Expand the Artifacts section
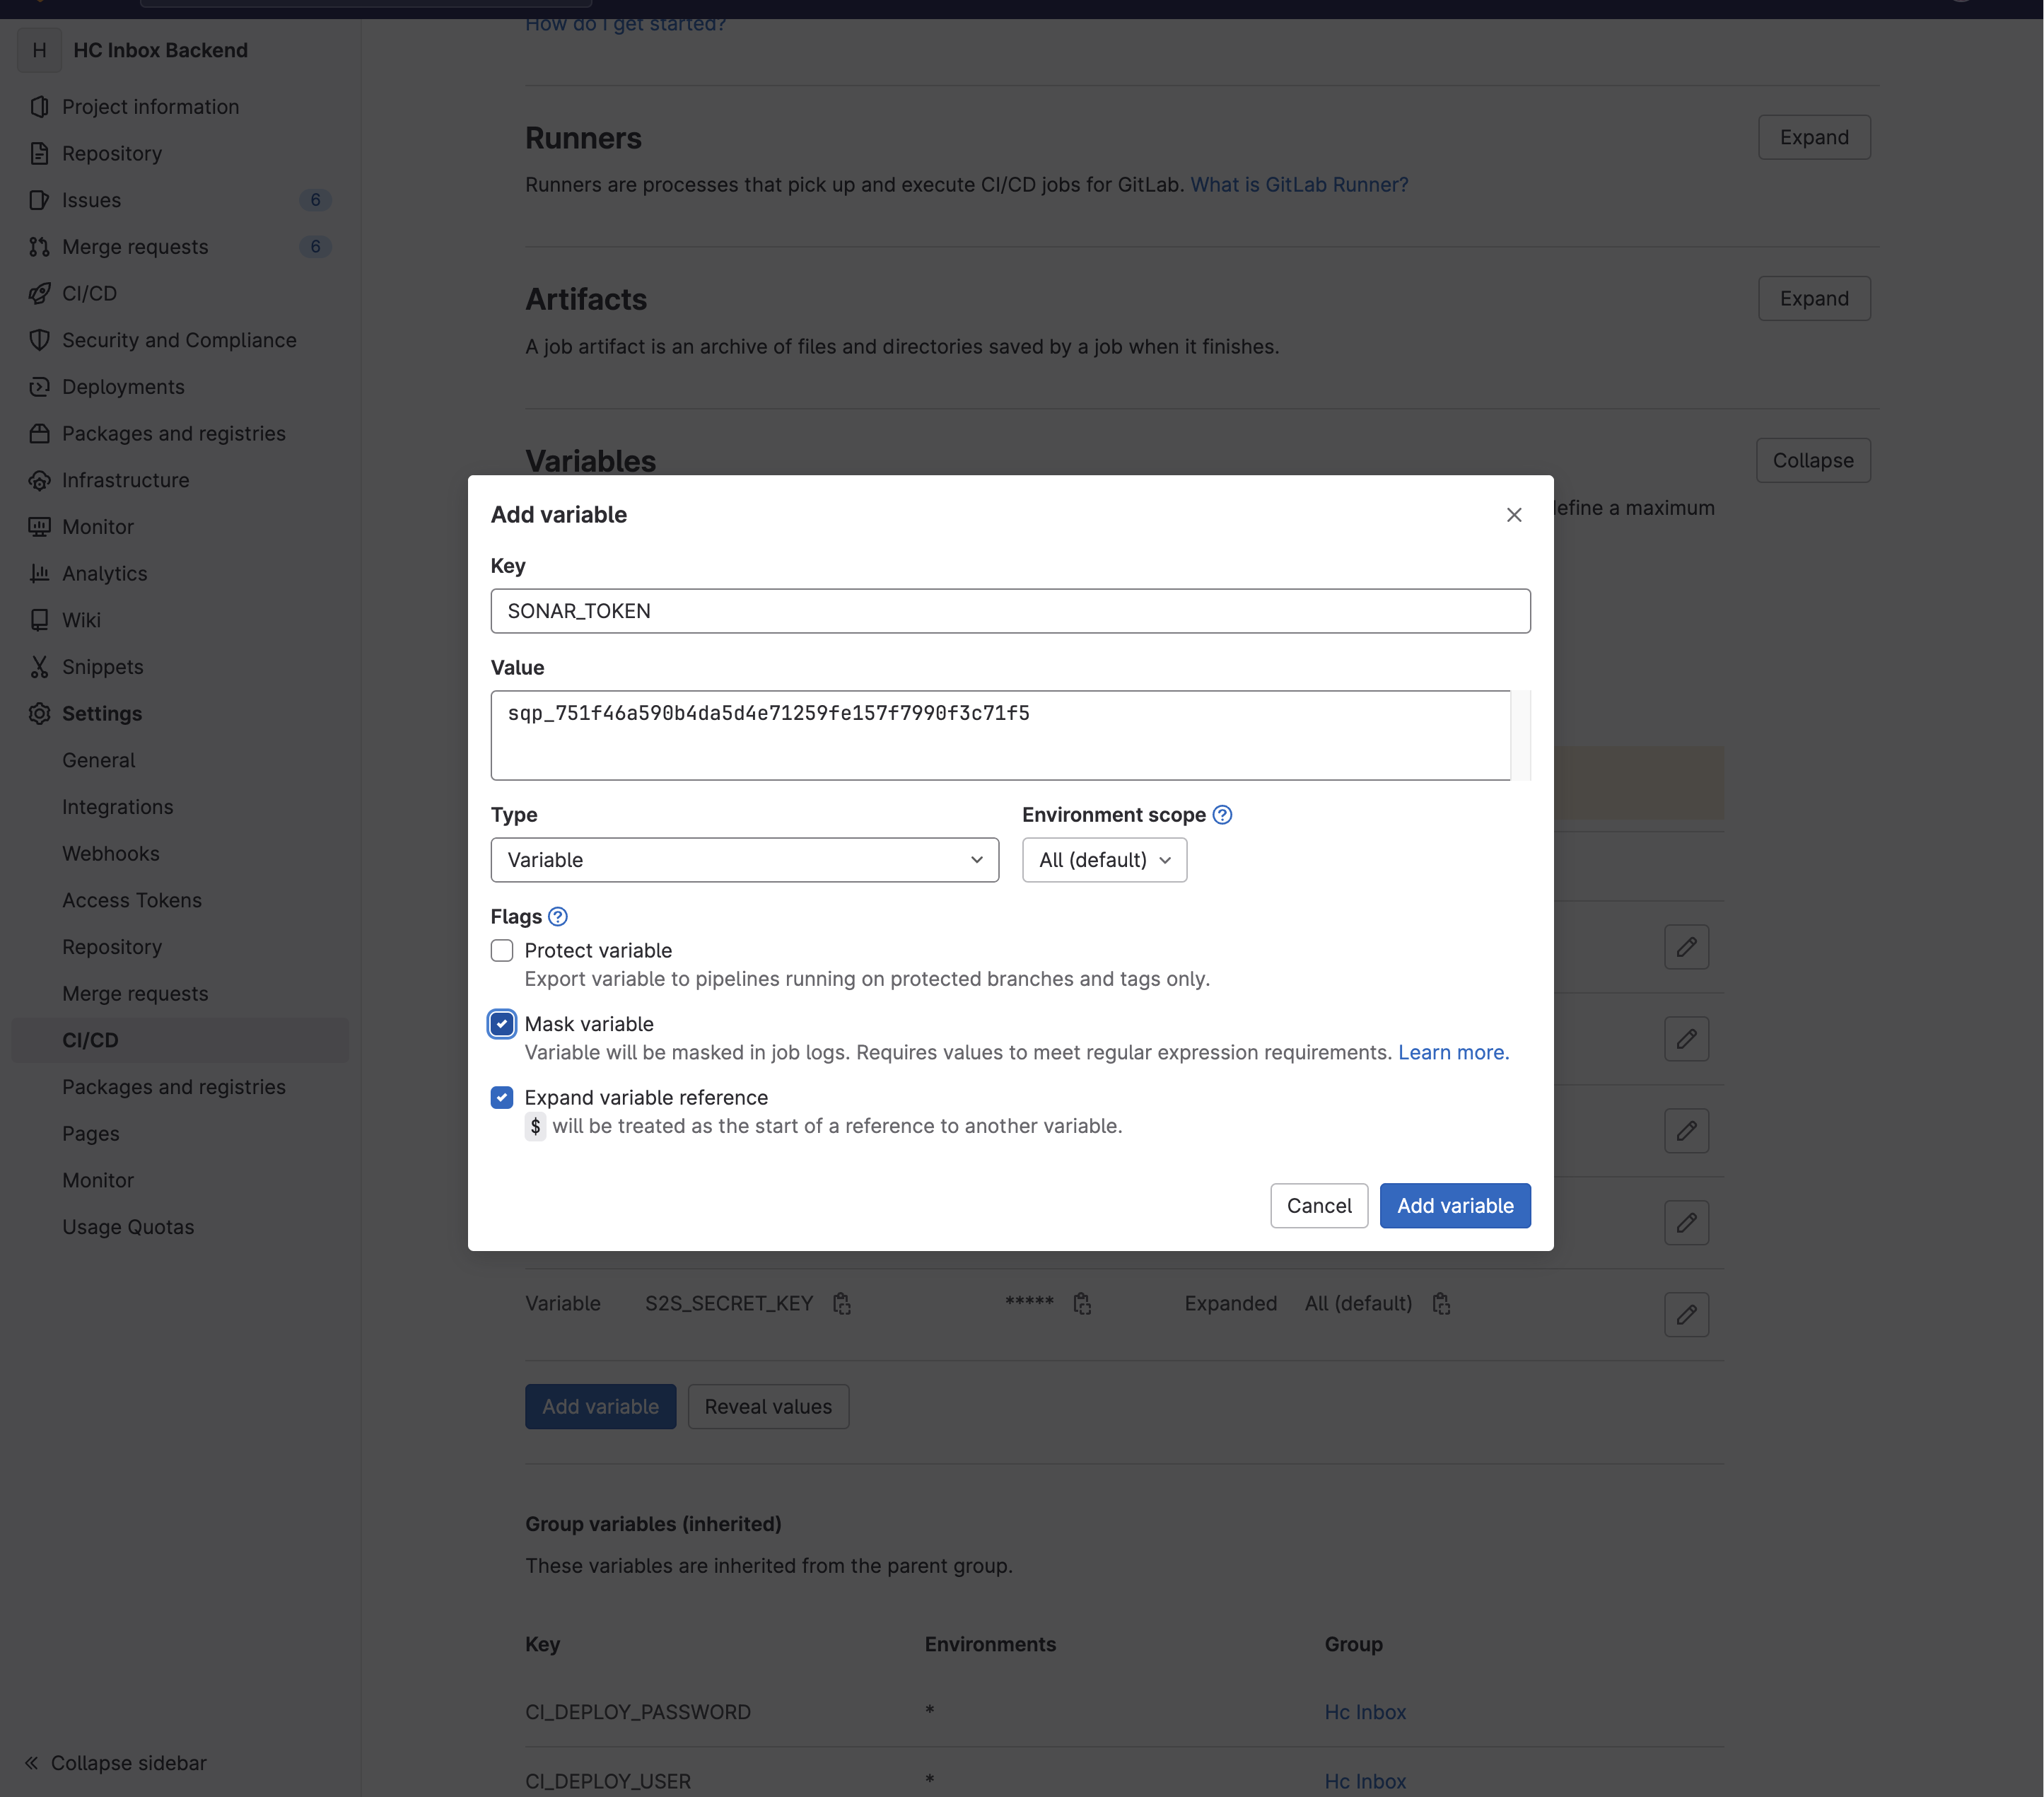The height and width of the screenshot is (1797, 2044). (1814, 298)
